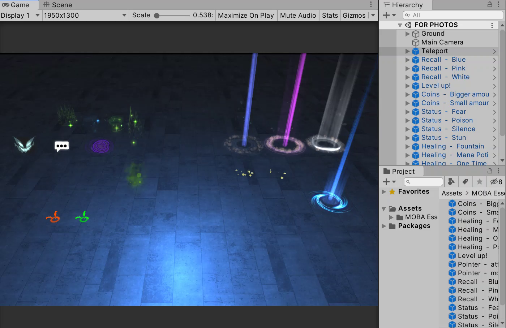Expand the Teleport object
The image size is (506, 328).
pos(408,51)
